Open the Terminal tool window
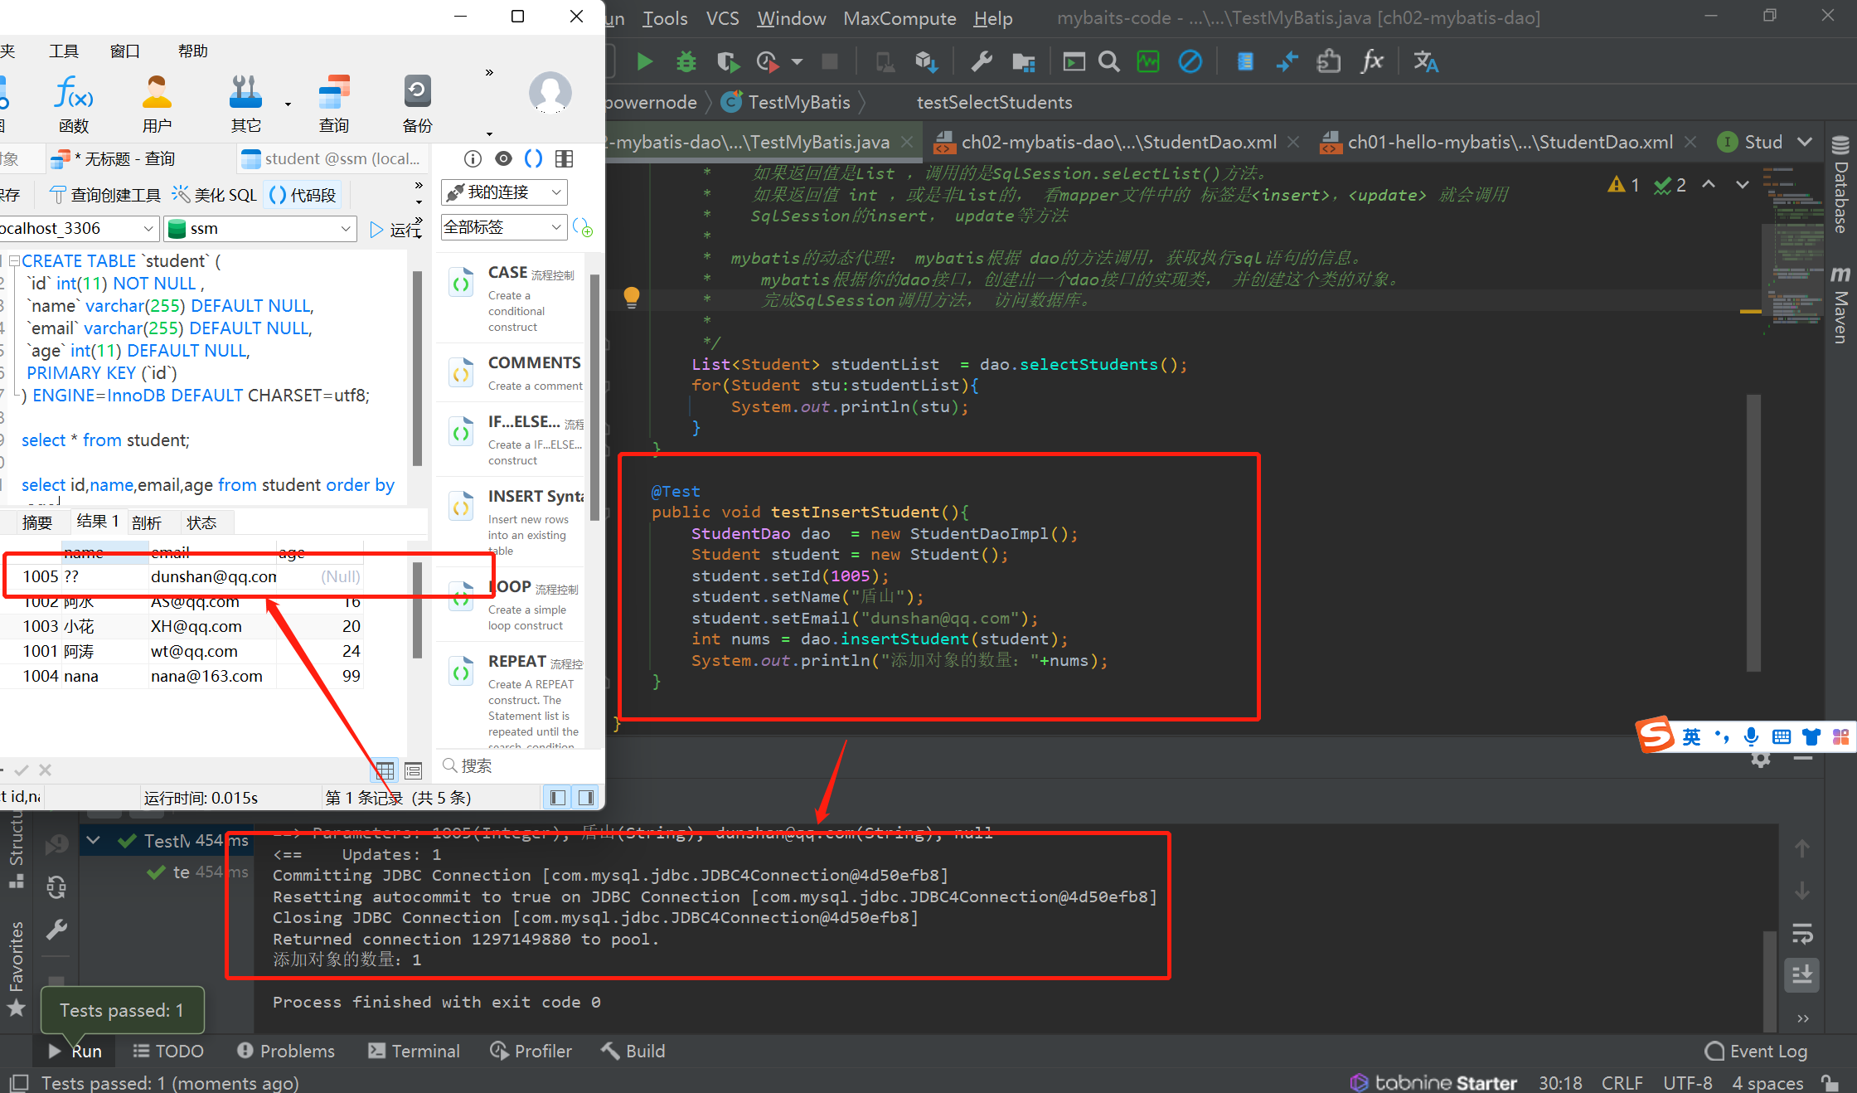Image resolution: width=1857 pixels, height=1093 pixels. point(414,1051)
